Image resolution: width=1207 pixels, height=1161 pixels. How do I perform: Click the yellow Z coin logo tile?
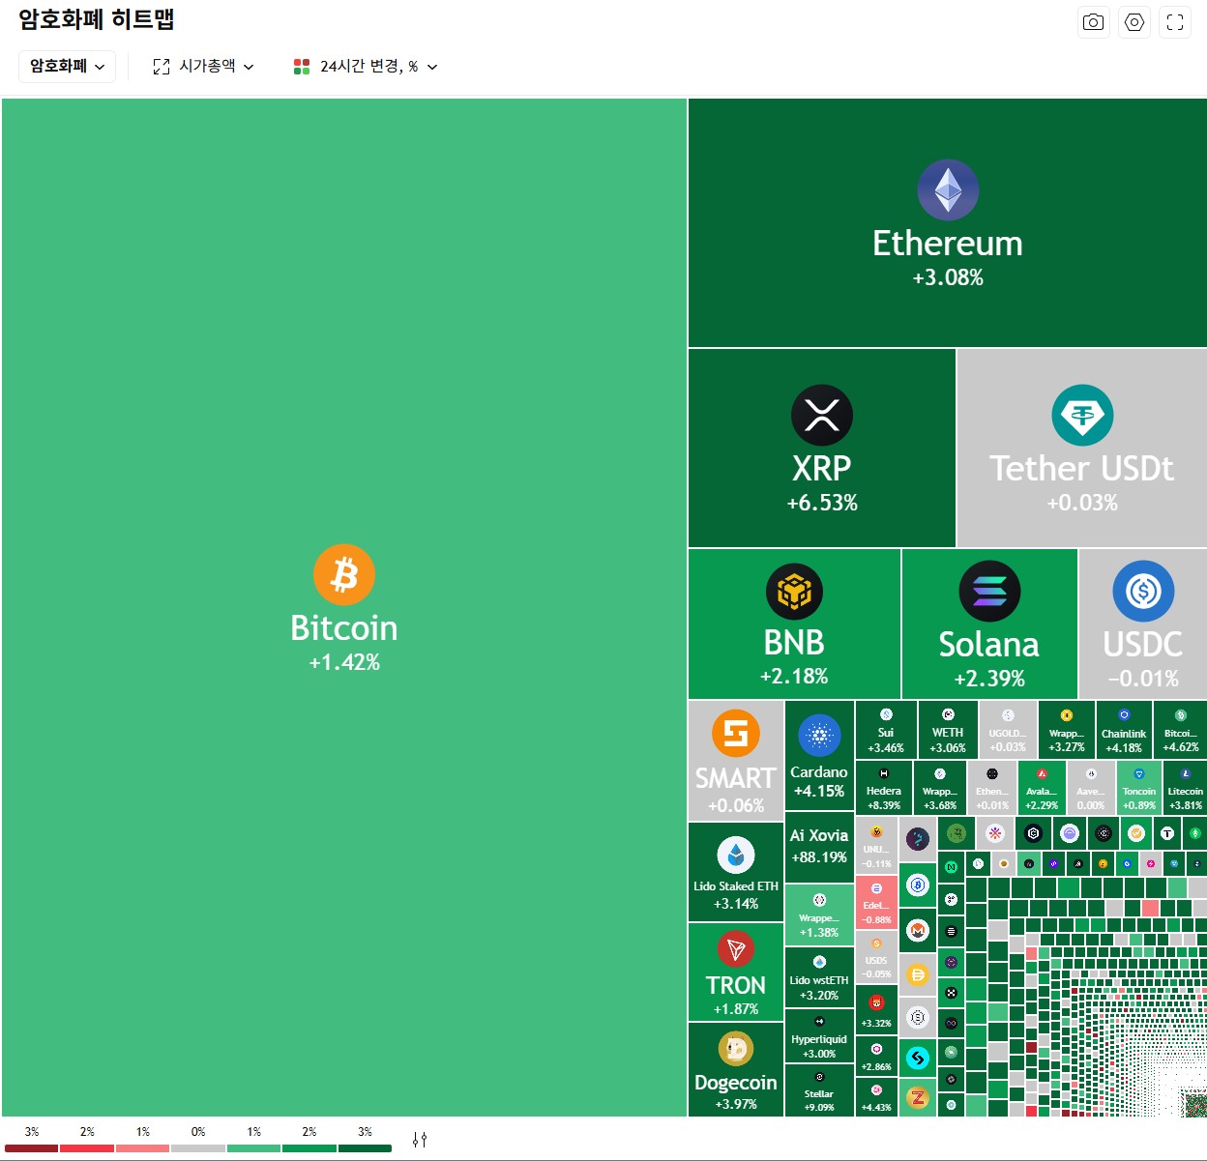[x=918, y=1097]
